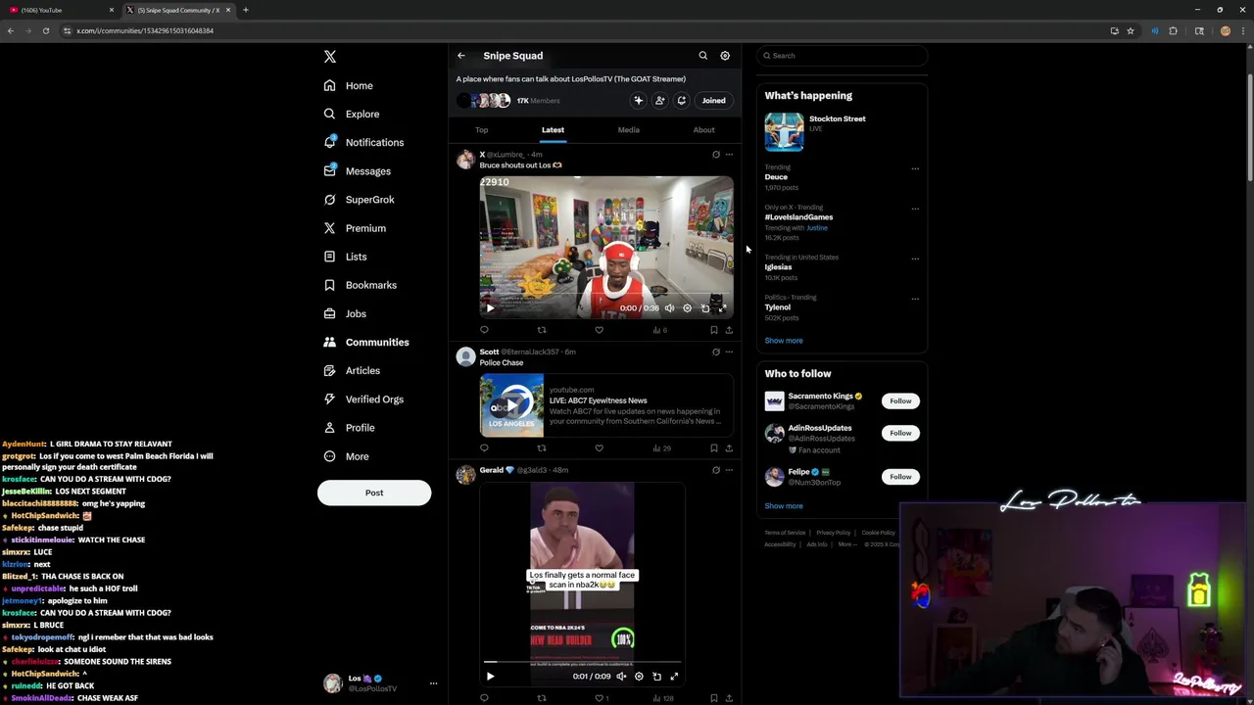Click progress bar on Gerald's nba2k video

pos(582,662)
